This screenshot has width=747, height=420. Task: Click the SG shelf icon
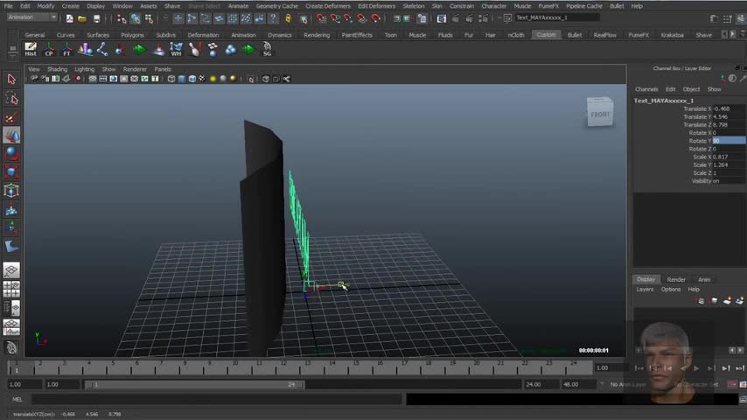[267, 50]
